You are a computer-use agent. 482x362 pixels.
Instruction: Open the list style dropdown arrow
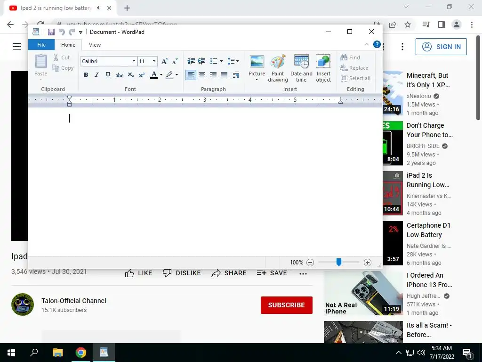221,61
